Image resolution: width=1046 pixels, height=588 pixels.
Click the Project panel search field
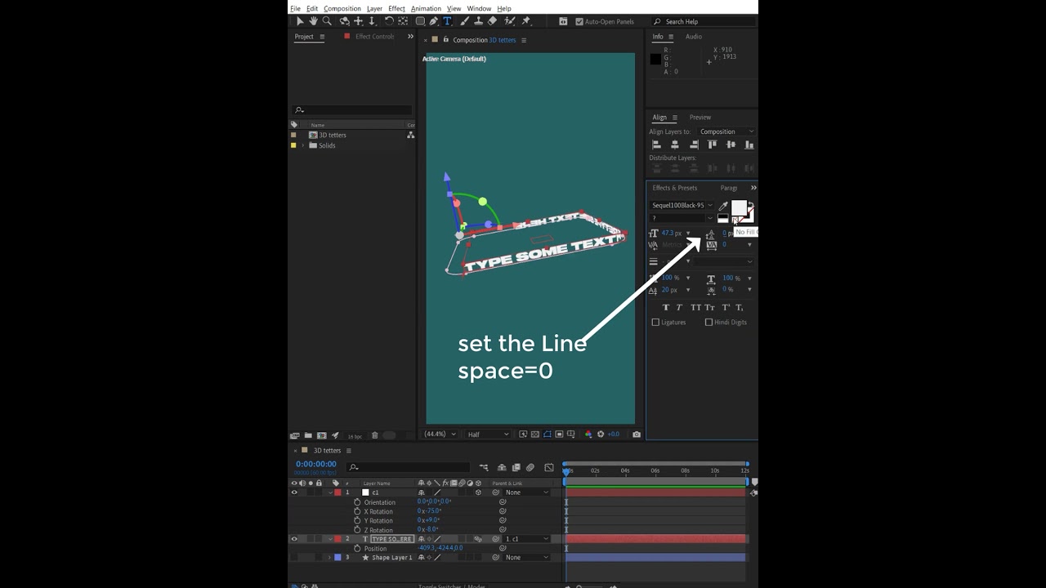click(353, 110)
